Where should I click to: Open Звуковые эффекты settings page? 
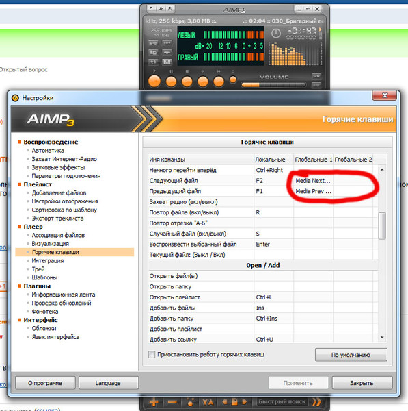point(58,168)
